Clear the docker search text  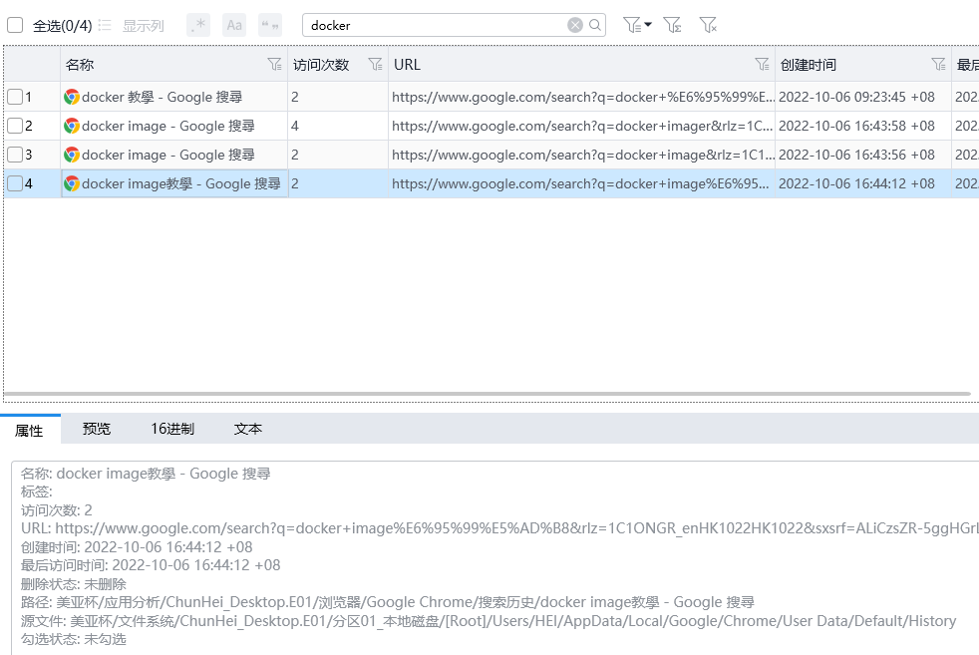tap(575, 25)
